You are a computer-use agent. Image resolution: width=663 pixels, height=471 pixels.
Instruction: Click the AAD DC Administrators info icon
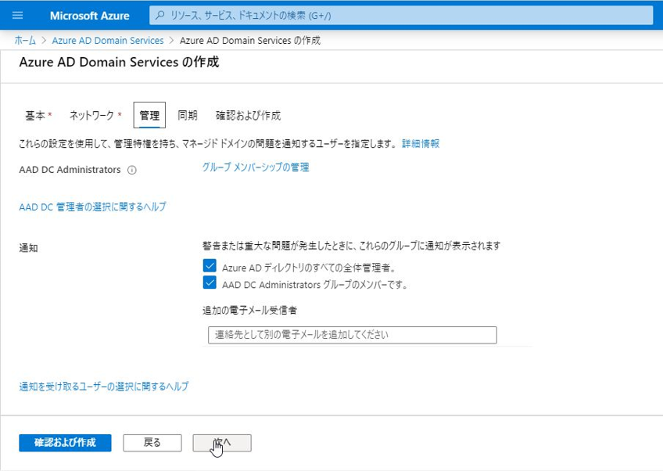[x=132, y=170]
